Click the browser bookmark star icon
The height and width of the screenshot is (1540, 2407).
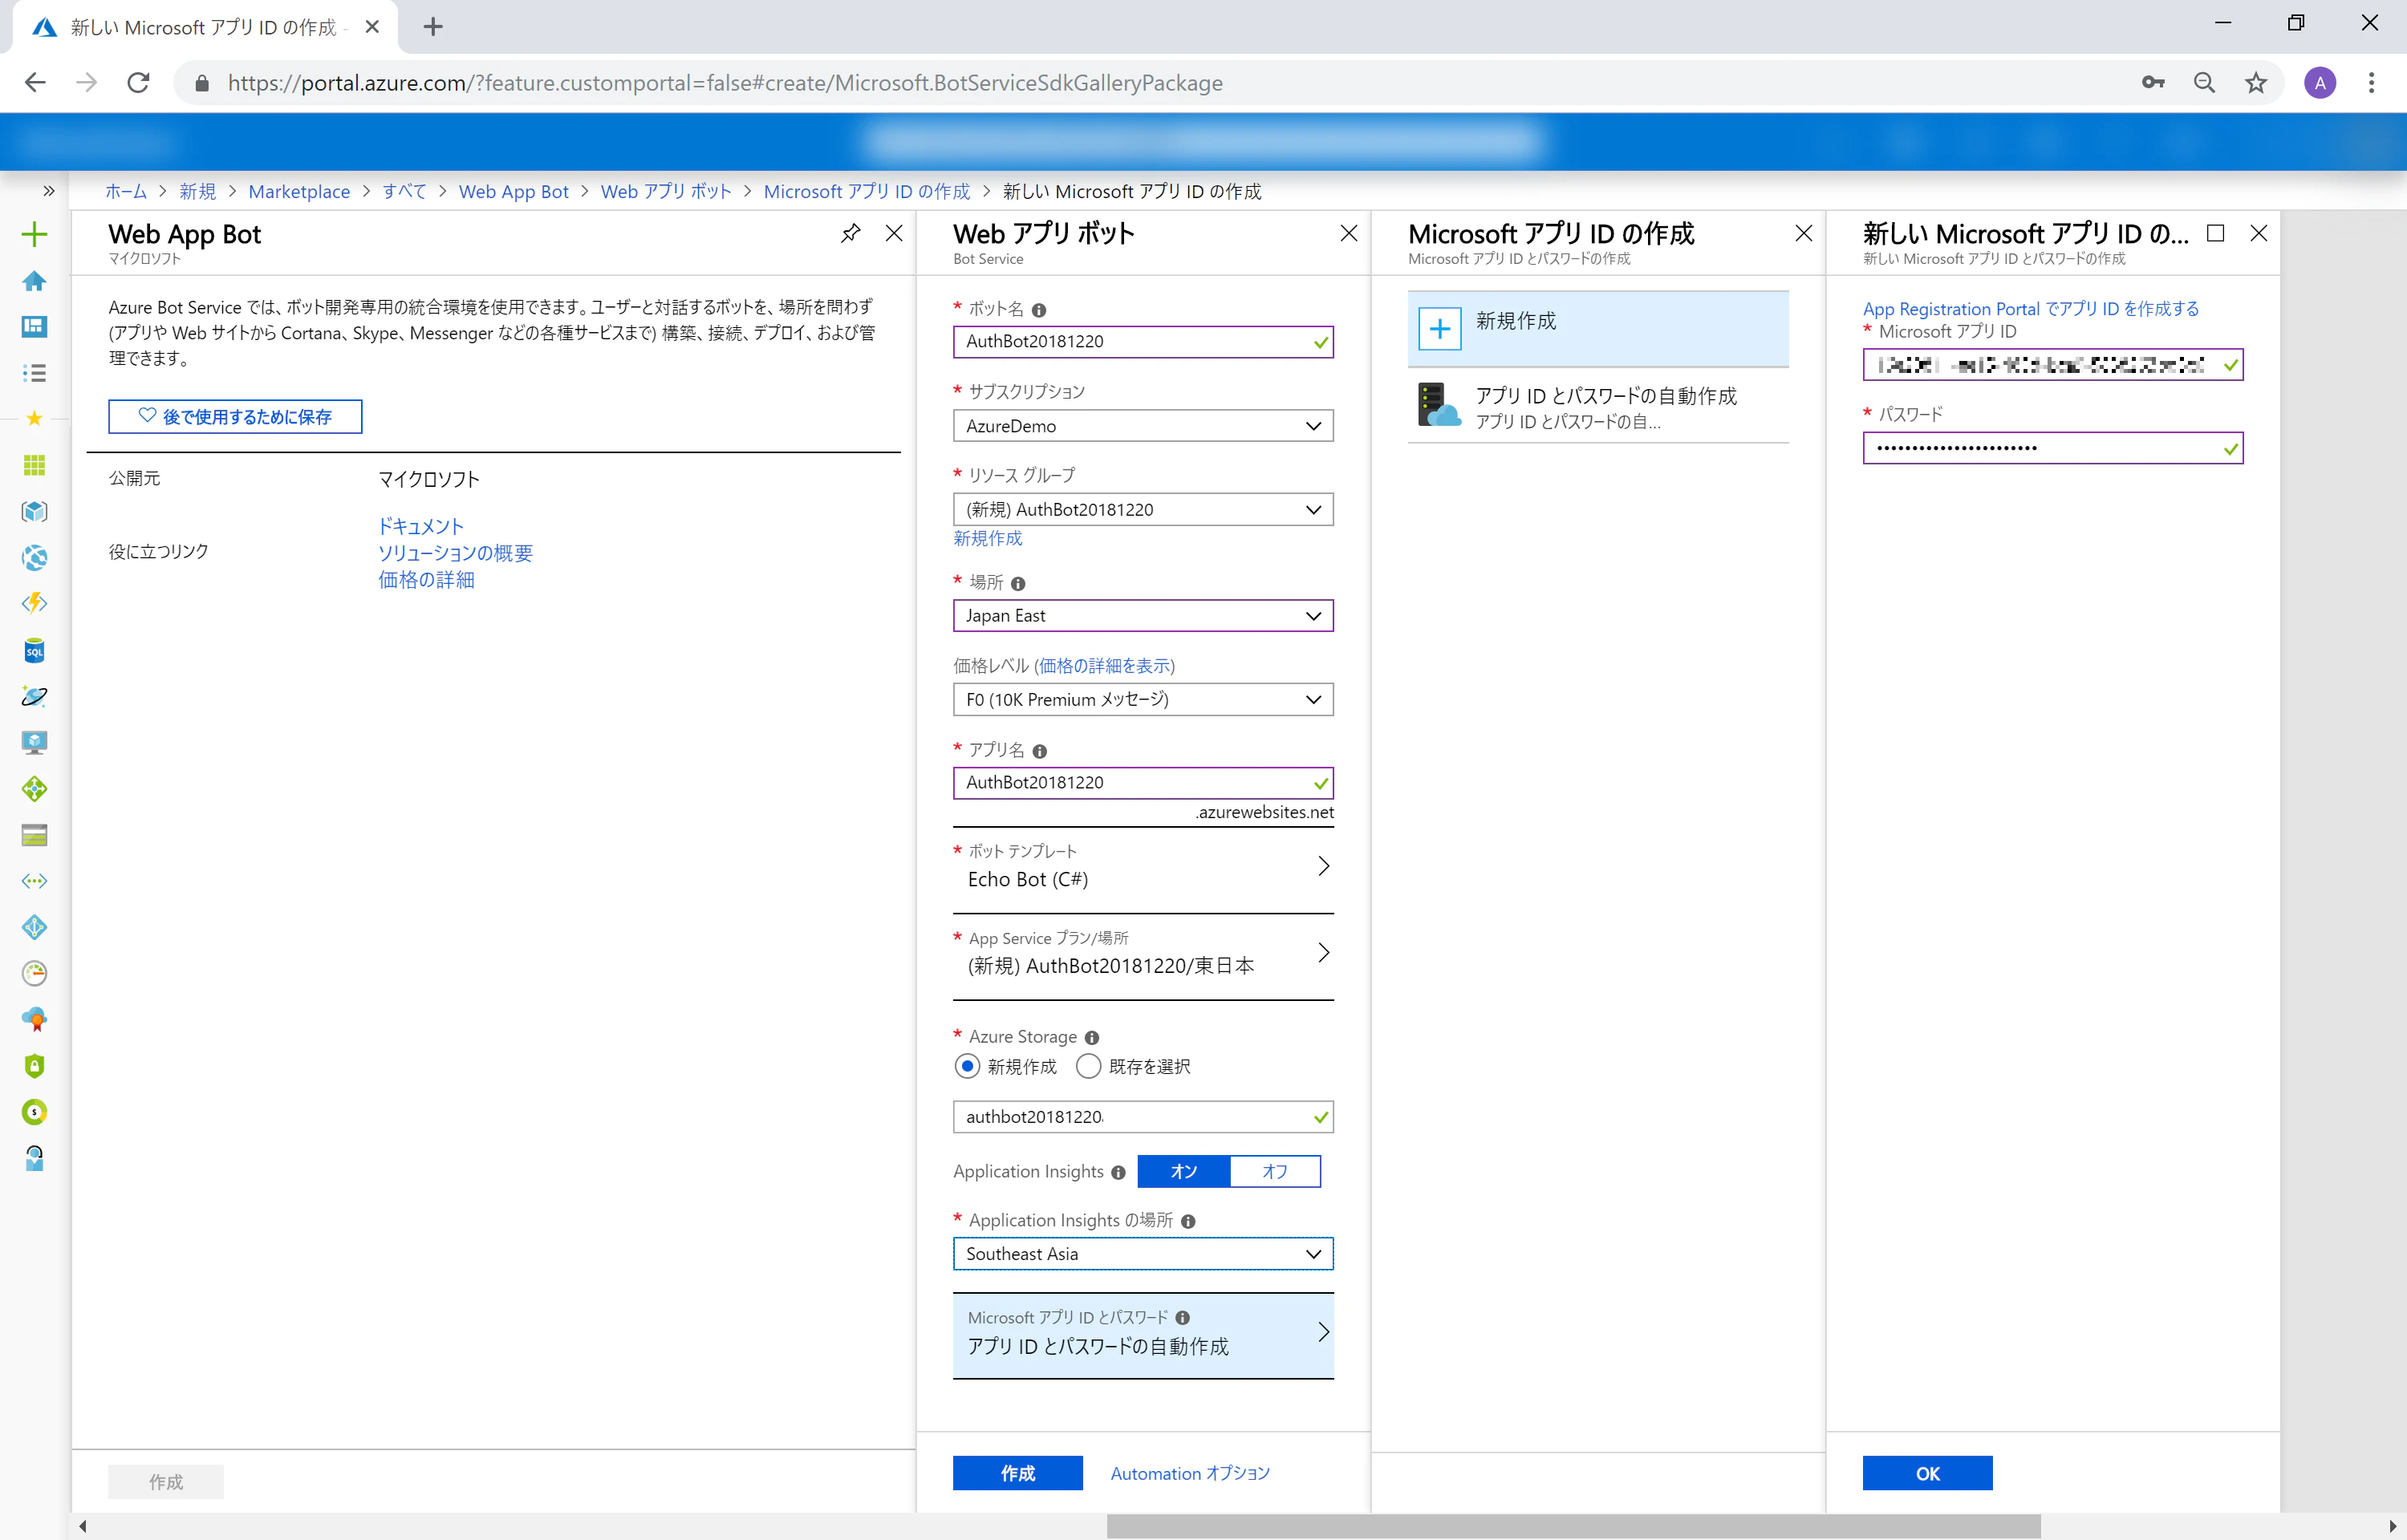2255,83
